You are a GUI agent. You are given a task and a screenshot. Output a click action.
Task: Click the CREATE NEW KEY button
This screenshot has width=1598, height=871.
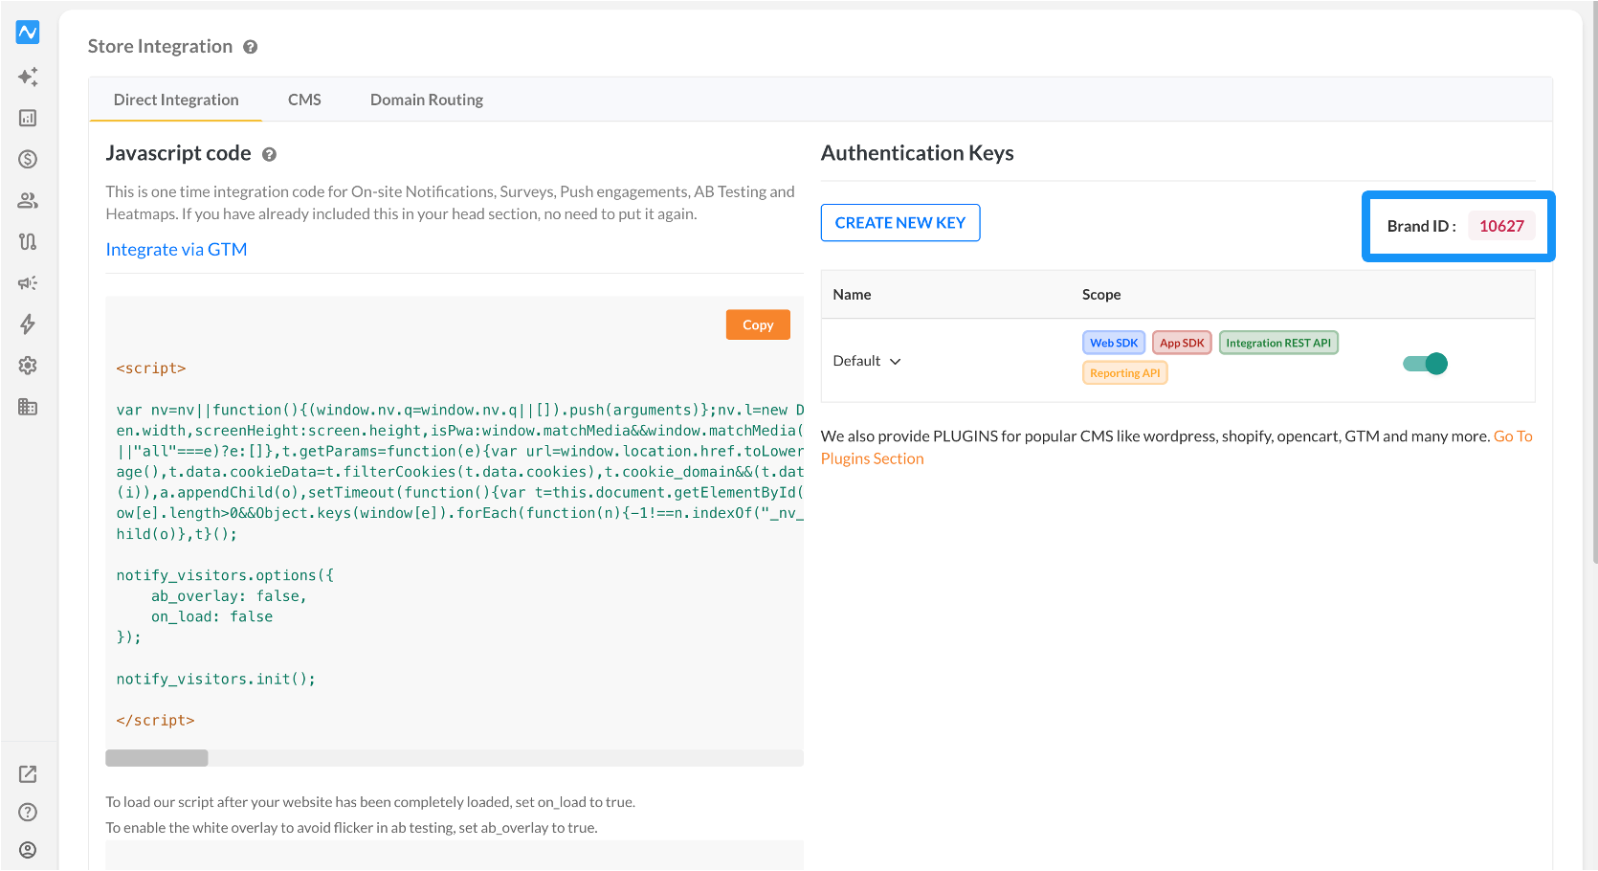click(x=900, y=223)
